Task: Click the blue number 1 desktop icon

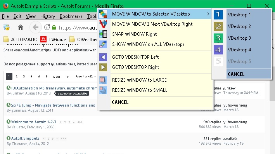Action: click(218, 15)
